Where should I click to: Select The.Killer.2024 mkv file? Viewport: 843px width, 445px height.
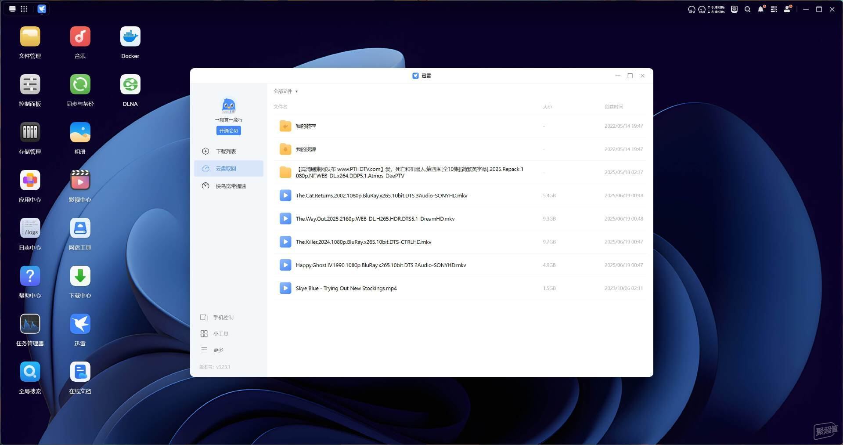[460, 242]
